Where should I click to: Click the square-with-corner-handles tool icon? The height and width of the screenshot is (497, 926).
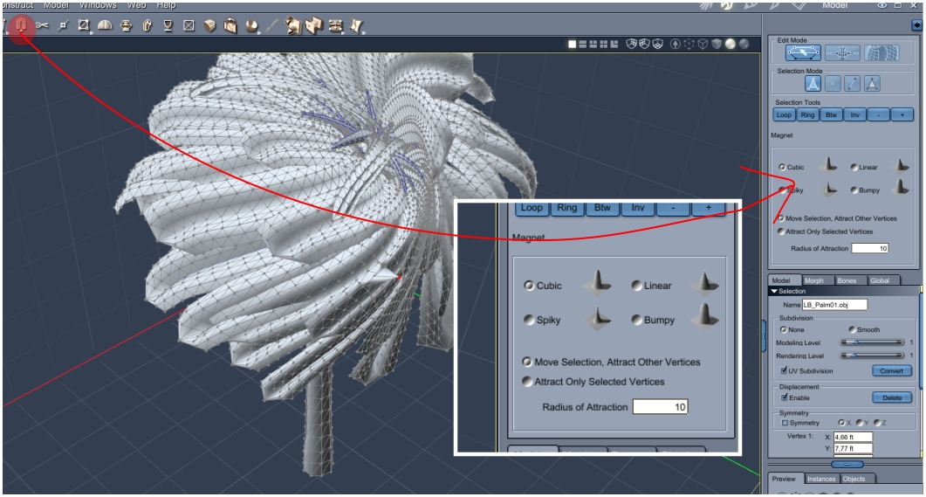84,24
